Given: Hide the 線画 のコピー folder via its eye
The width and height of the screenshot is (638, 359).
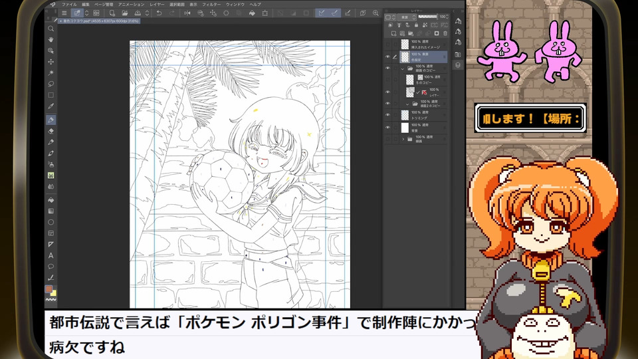Looking at the screenshot, I should click(387, 68).
